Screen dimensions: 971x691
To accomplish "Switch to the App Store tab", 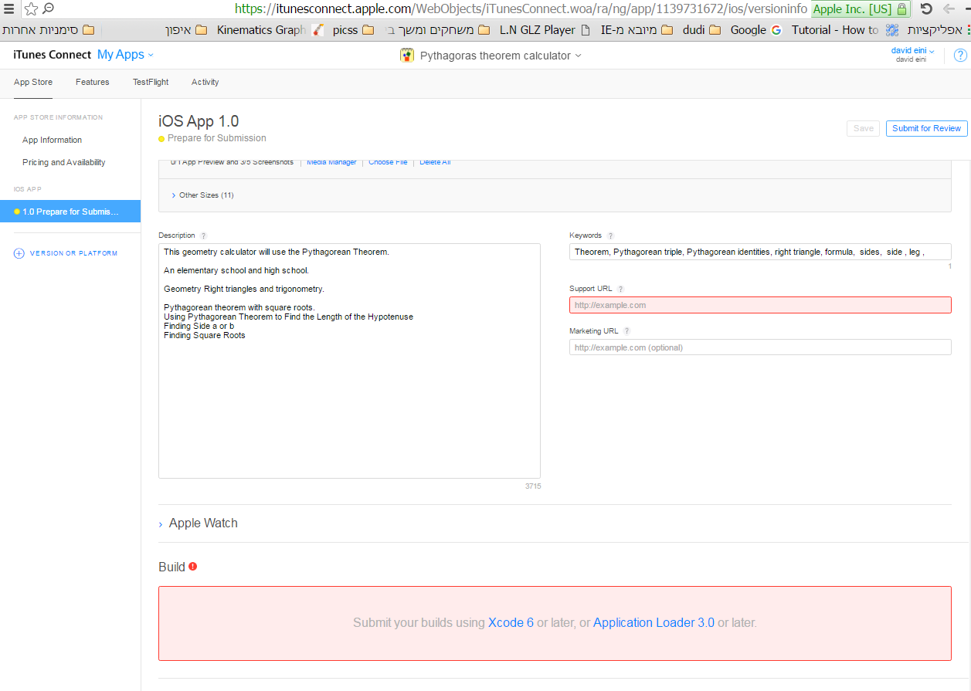I will coord(33,82).
